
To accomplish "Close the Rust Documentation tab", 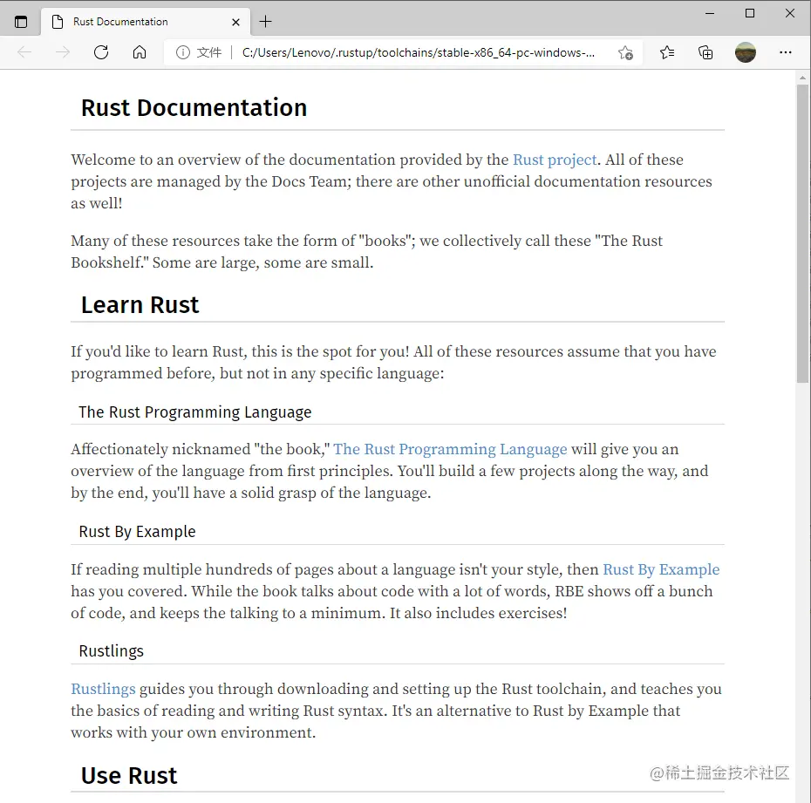I will click(235, 22).
